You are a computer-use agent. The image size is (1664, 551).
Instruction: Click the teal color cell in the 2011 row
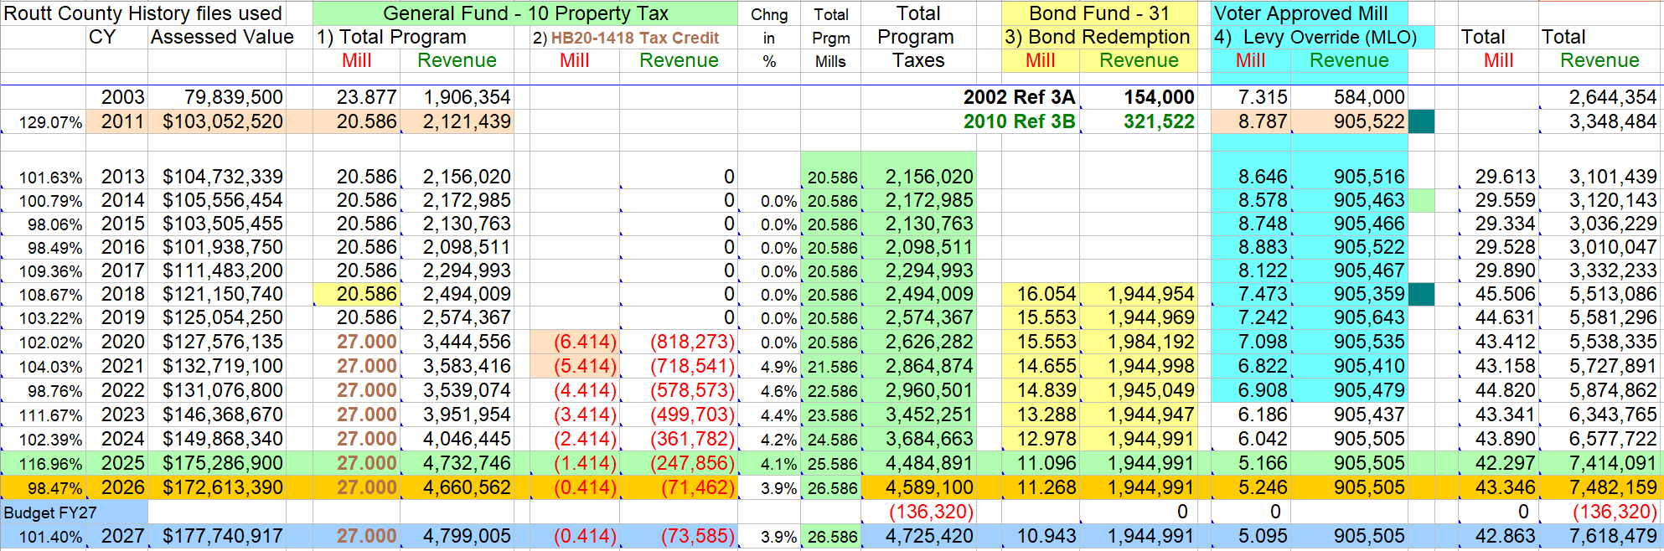point(1421,121)
